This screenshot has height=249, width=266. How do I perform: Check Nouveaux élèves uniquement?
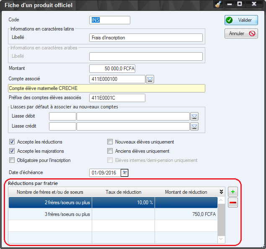click(110, 142)
